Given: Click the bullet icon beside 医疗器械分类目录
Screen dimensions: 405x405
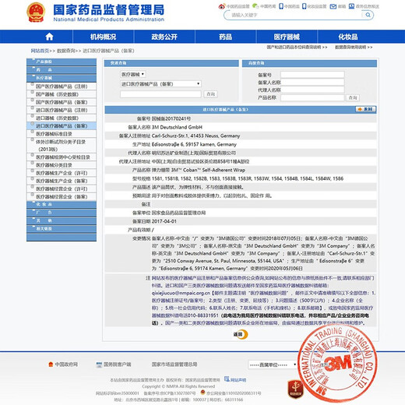Looking at the screenshot, I should 33,163.
